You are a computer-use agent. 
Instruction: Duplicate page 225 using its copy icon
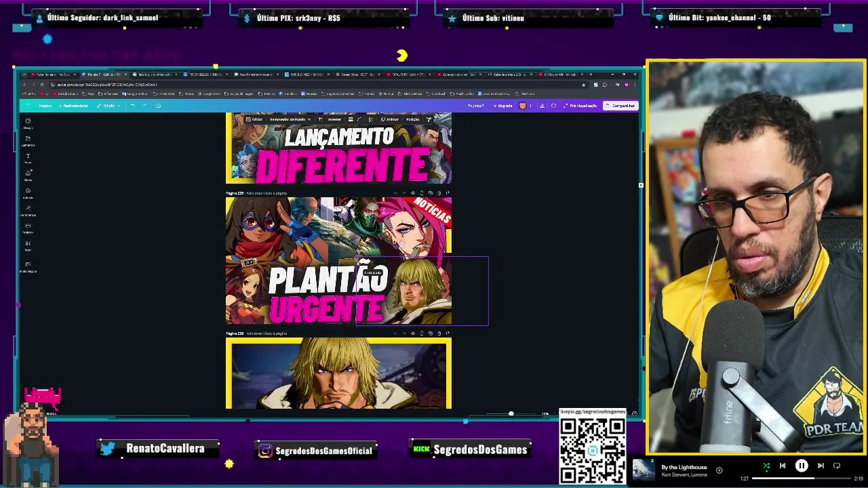tap(430, 192)
